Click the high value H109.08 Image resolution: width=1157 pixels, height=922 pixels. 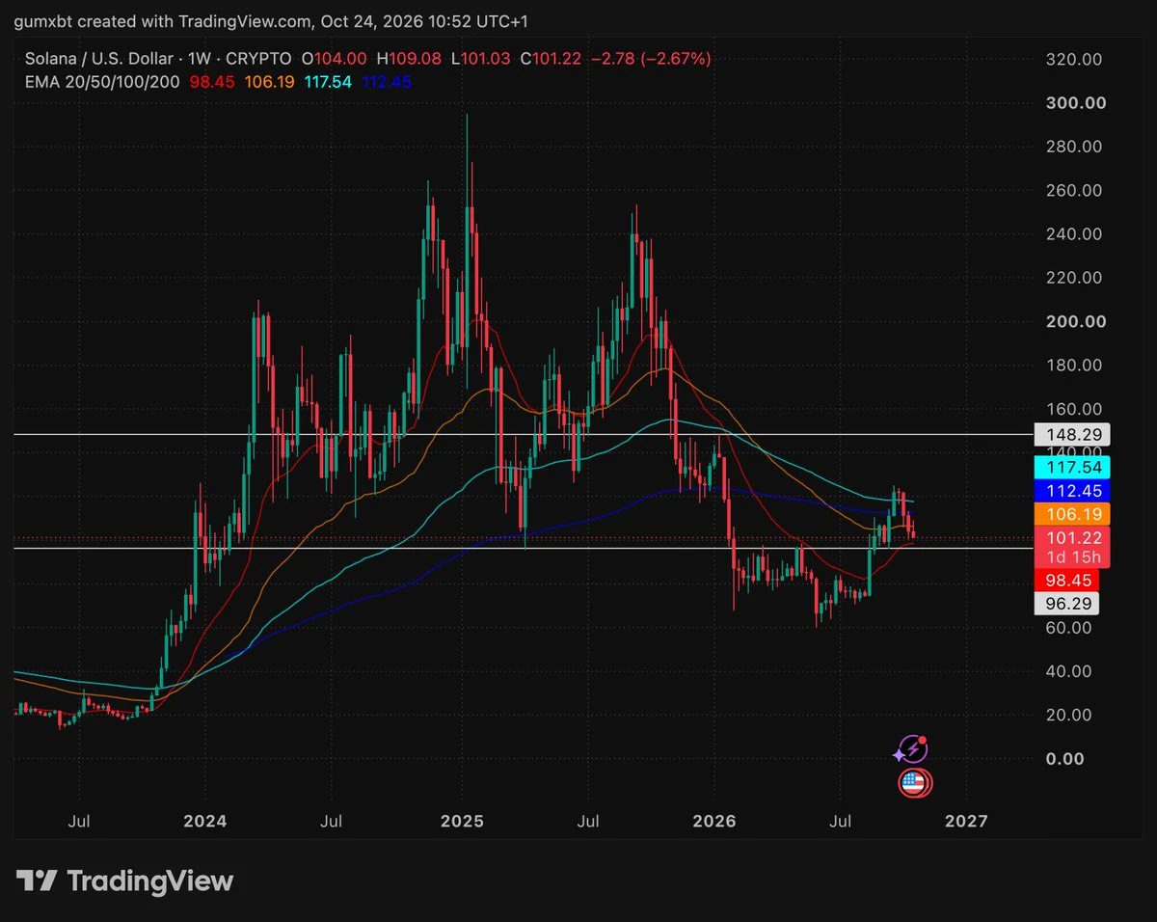[407, 59]
